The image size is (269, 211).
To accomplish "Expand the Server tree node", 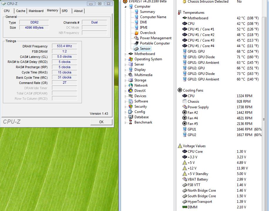I will click(x=126, y=65).
